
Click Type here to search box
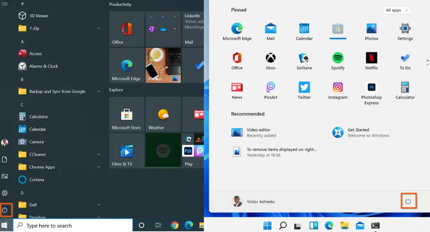[73, 225]
